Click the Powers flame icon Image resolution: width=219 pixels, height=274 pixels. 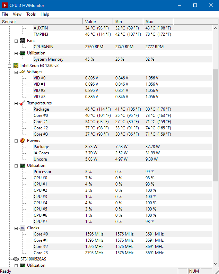[23, 140]
